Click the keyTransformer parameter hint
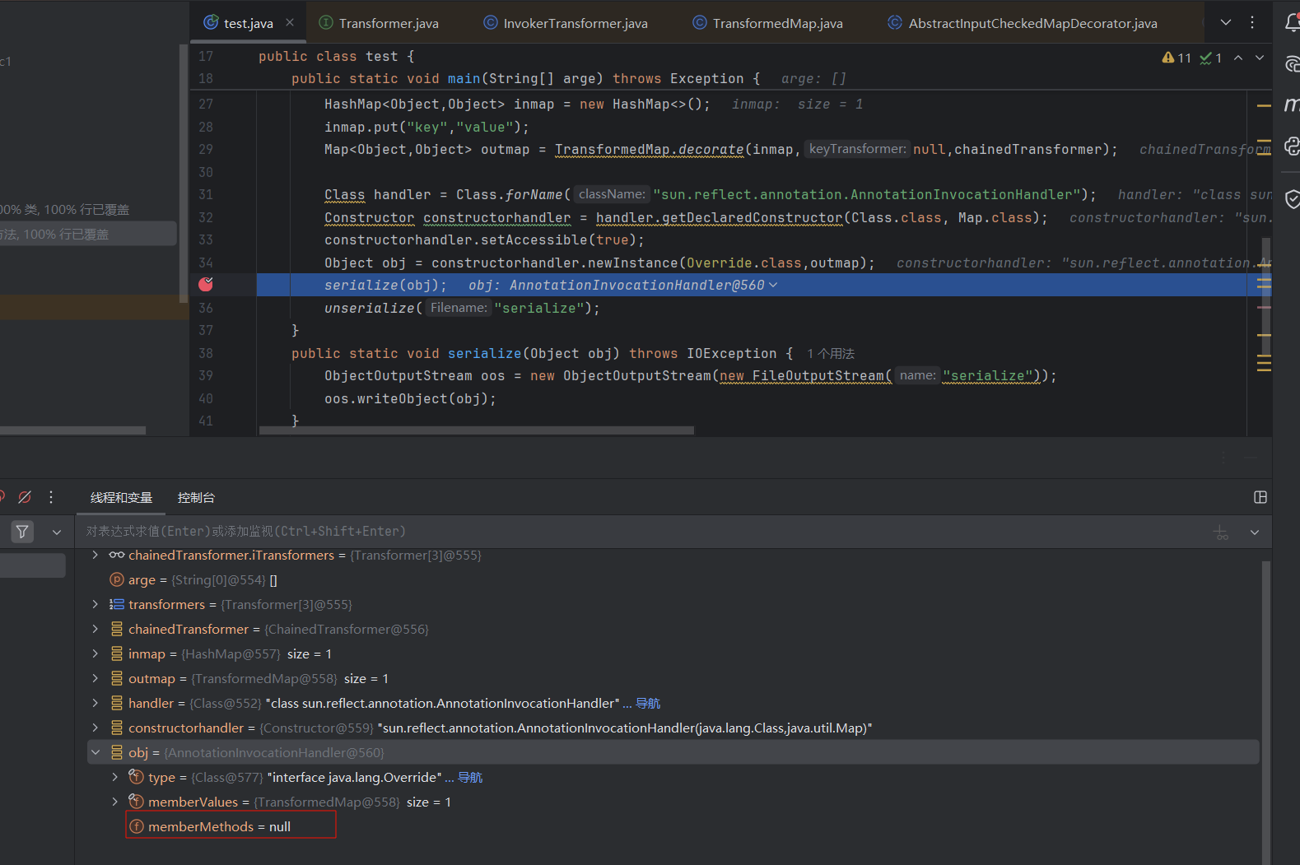 pyautogui.click(x=857, y=149)
